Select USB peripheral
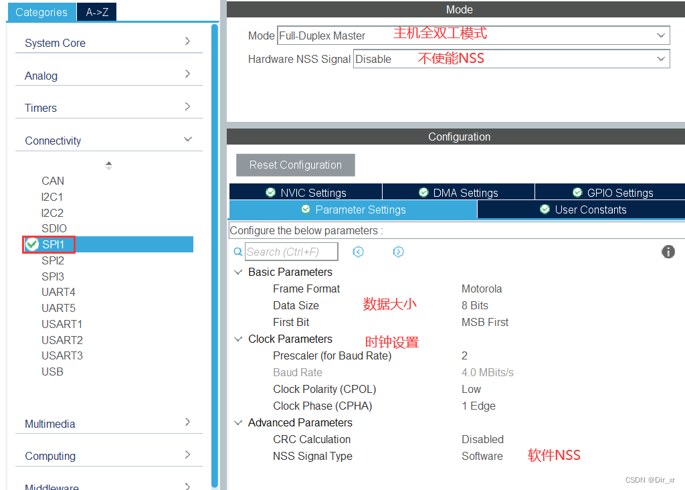This screenshot has width=685, height=490. tap(52, 372)
